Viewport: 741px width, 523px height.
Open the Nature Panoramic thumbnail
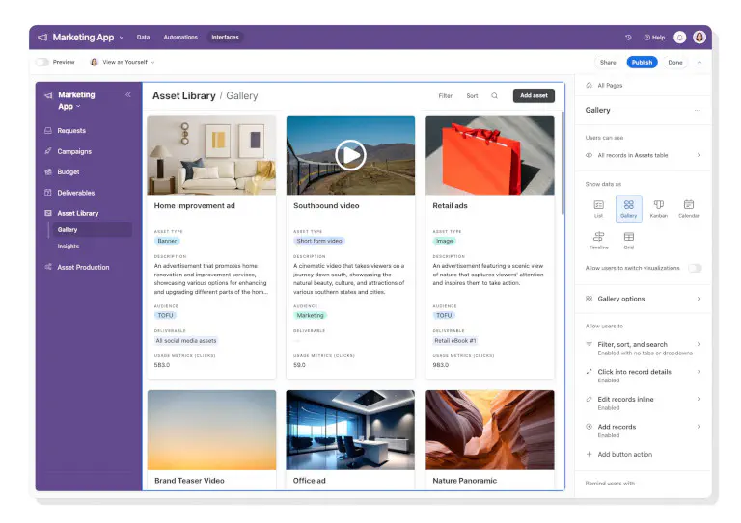click(490, 430)
